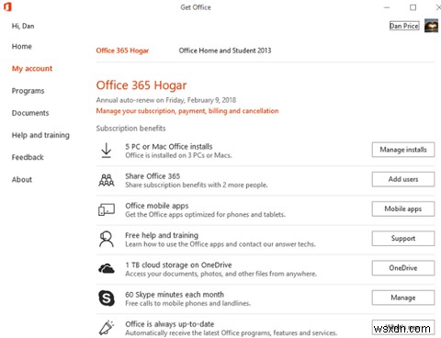Open Feedback in the sidebar
The width and height of the screenshot is (441, 338).
coord(28,157)
